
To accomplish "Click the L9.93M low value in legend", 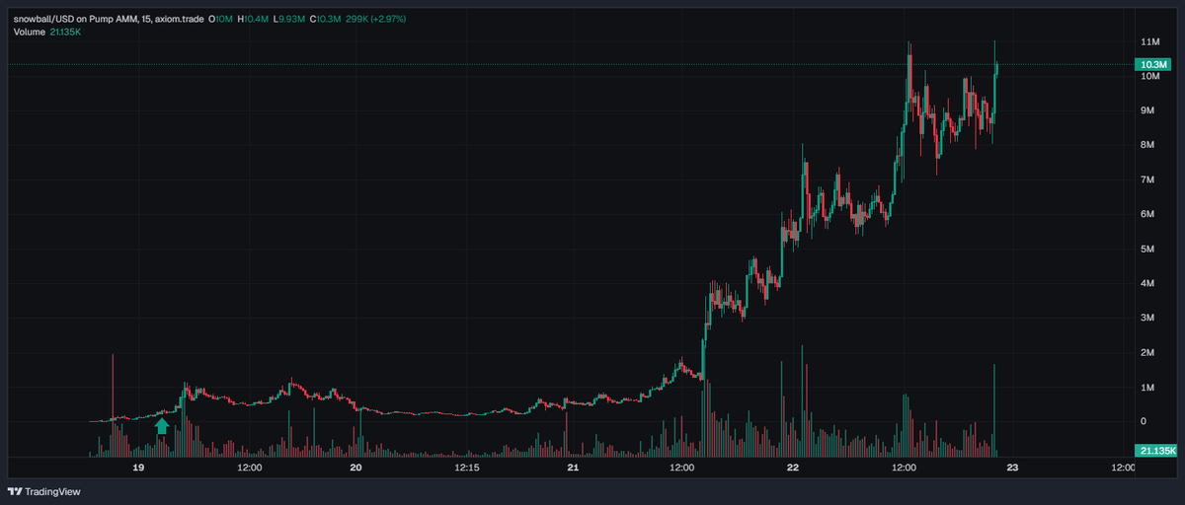I will click(288, 19).
